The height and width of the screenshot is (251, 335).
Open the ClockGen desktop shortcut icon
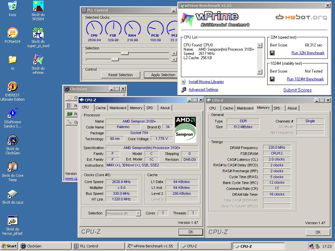point(12,140)
